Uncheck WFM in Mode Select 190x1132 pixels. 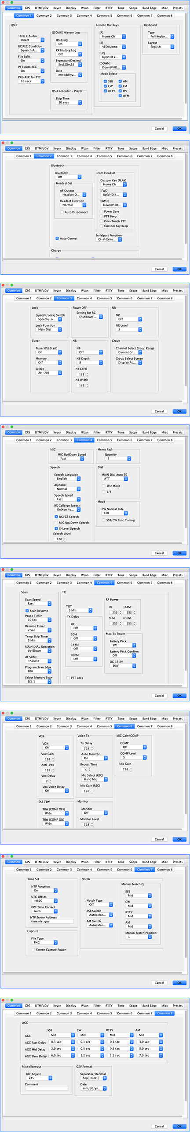[120, 96]
